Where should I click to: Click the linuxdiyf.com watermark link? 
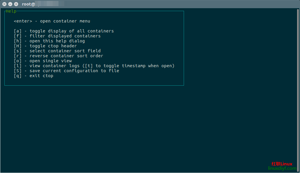(282, 168)
